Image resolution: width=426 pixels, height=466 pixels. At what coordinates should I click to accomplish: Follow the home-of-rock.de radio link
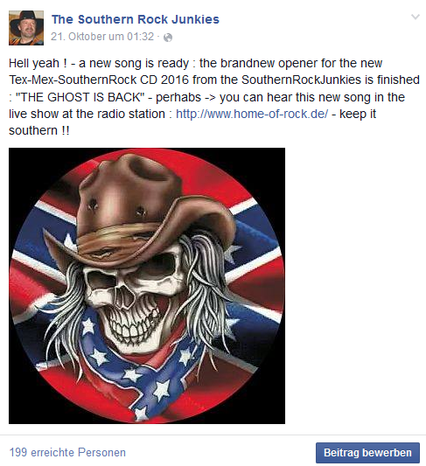[252, 114]
